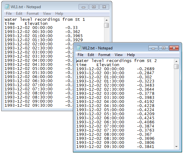Close the WL1.txt Notepad window
This screenshot has height=153, width=183.
point(104,7)
